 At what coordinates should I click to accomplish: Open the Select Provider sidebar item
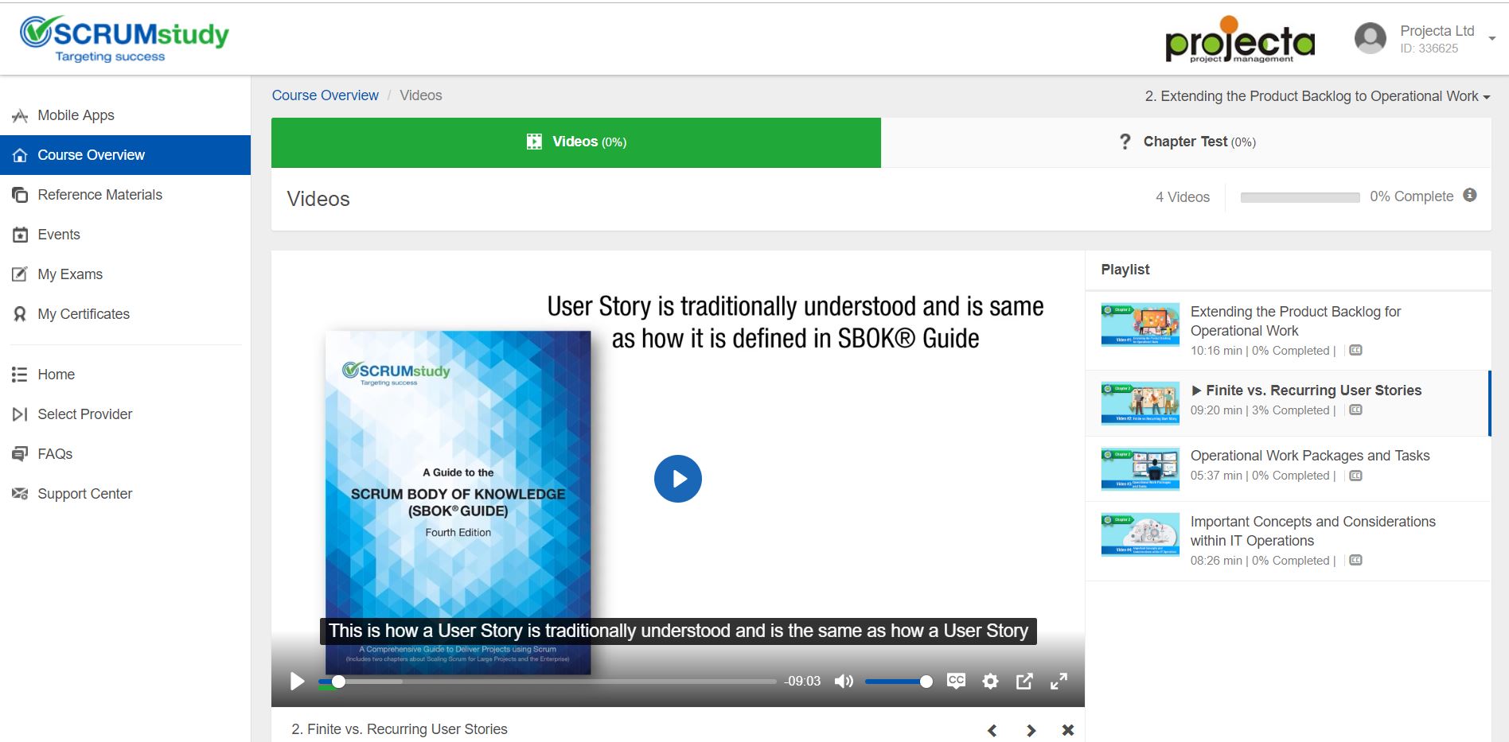click(x=84, y=414)
